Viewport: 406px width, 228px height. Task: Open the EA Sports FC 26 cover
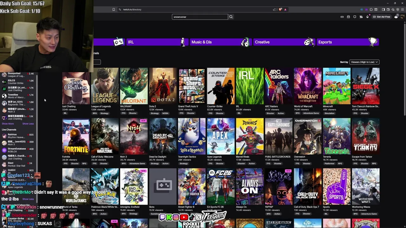(221, 187)
